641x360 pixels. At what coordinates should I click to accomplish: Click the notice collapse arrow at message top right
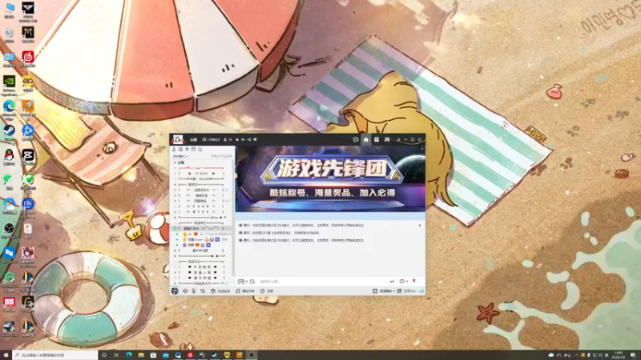point(419,226)
